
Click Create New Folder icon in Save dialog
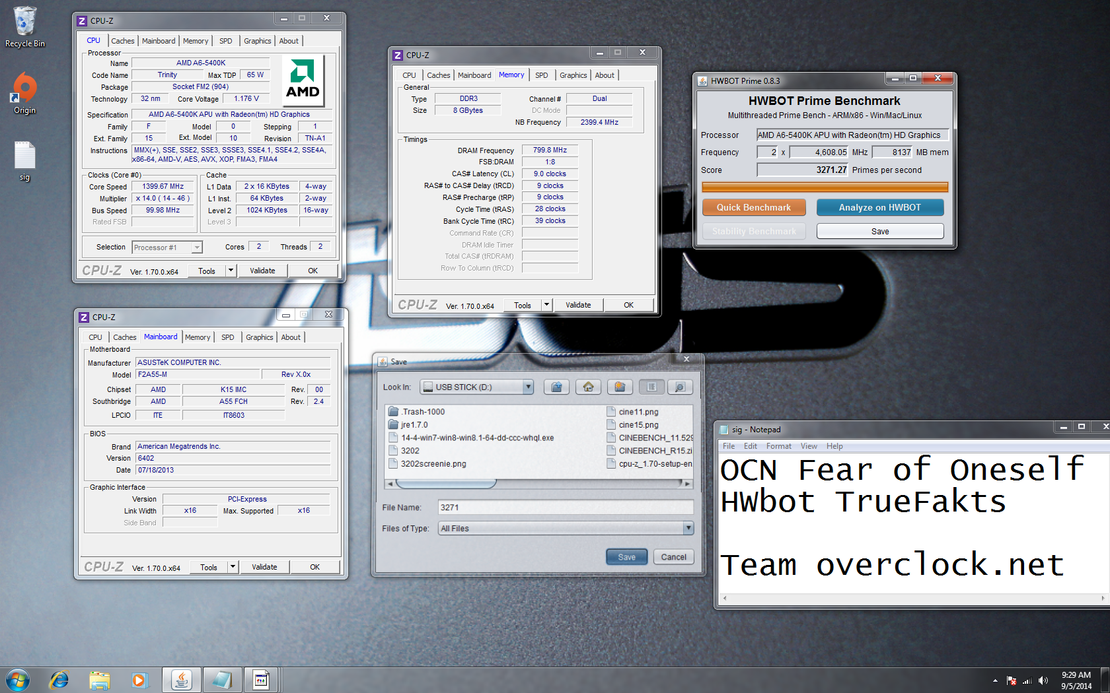(x=620, y=387)
